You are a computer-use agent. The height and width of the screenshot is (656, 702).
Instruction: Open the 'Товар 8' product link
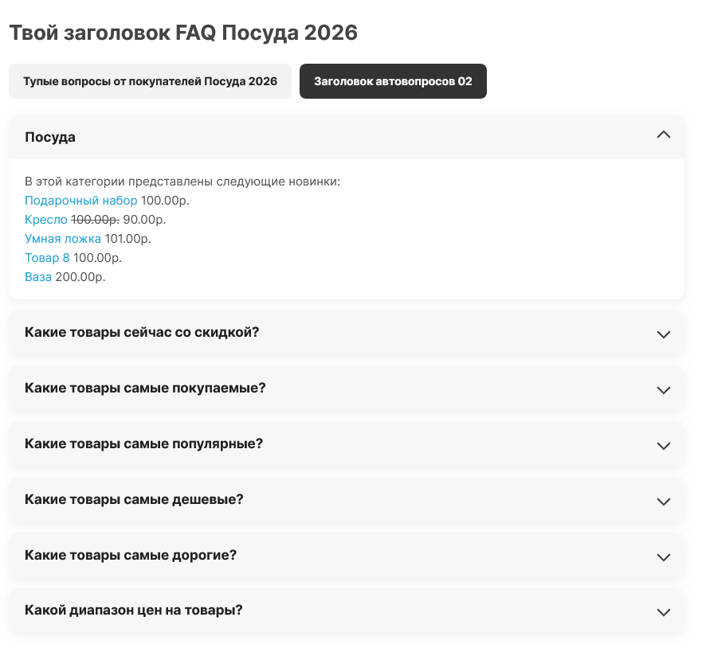tap(47, 258)
